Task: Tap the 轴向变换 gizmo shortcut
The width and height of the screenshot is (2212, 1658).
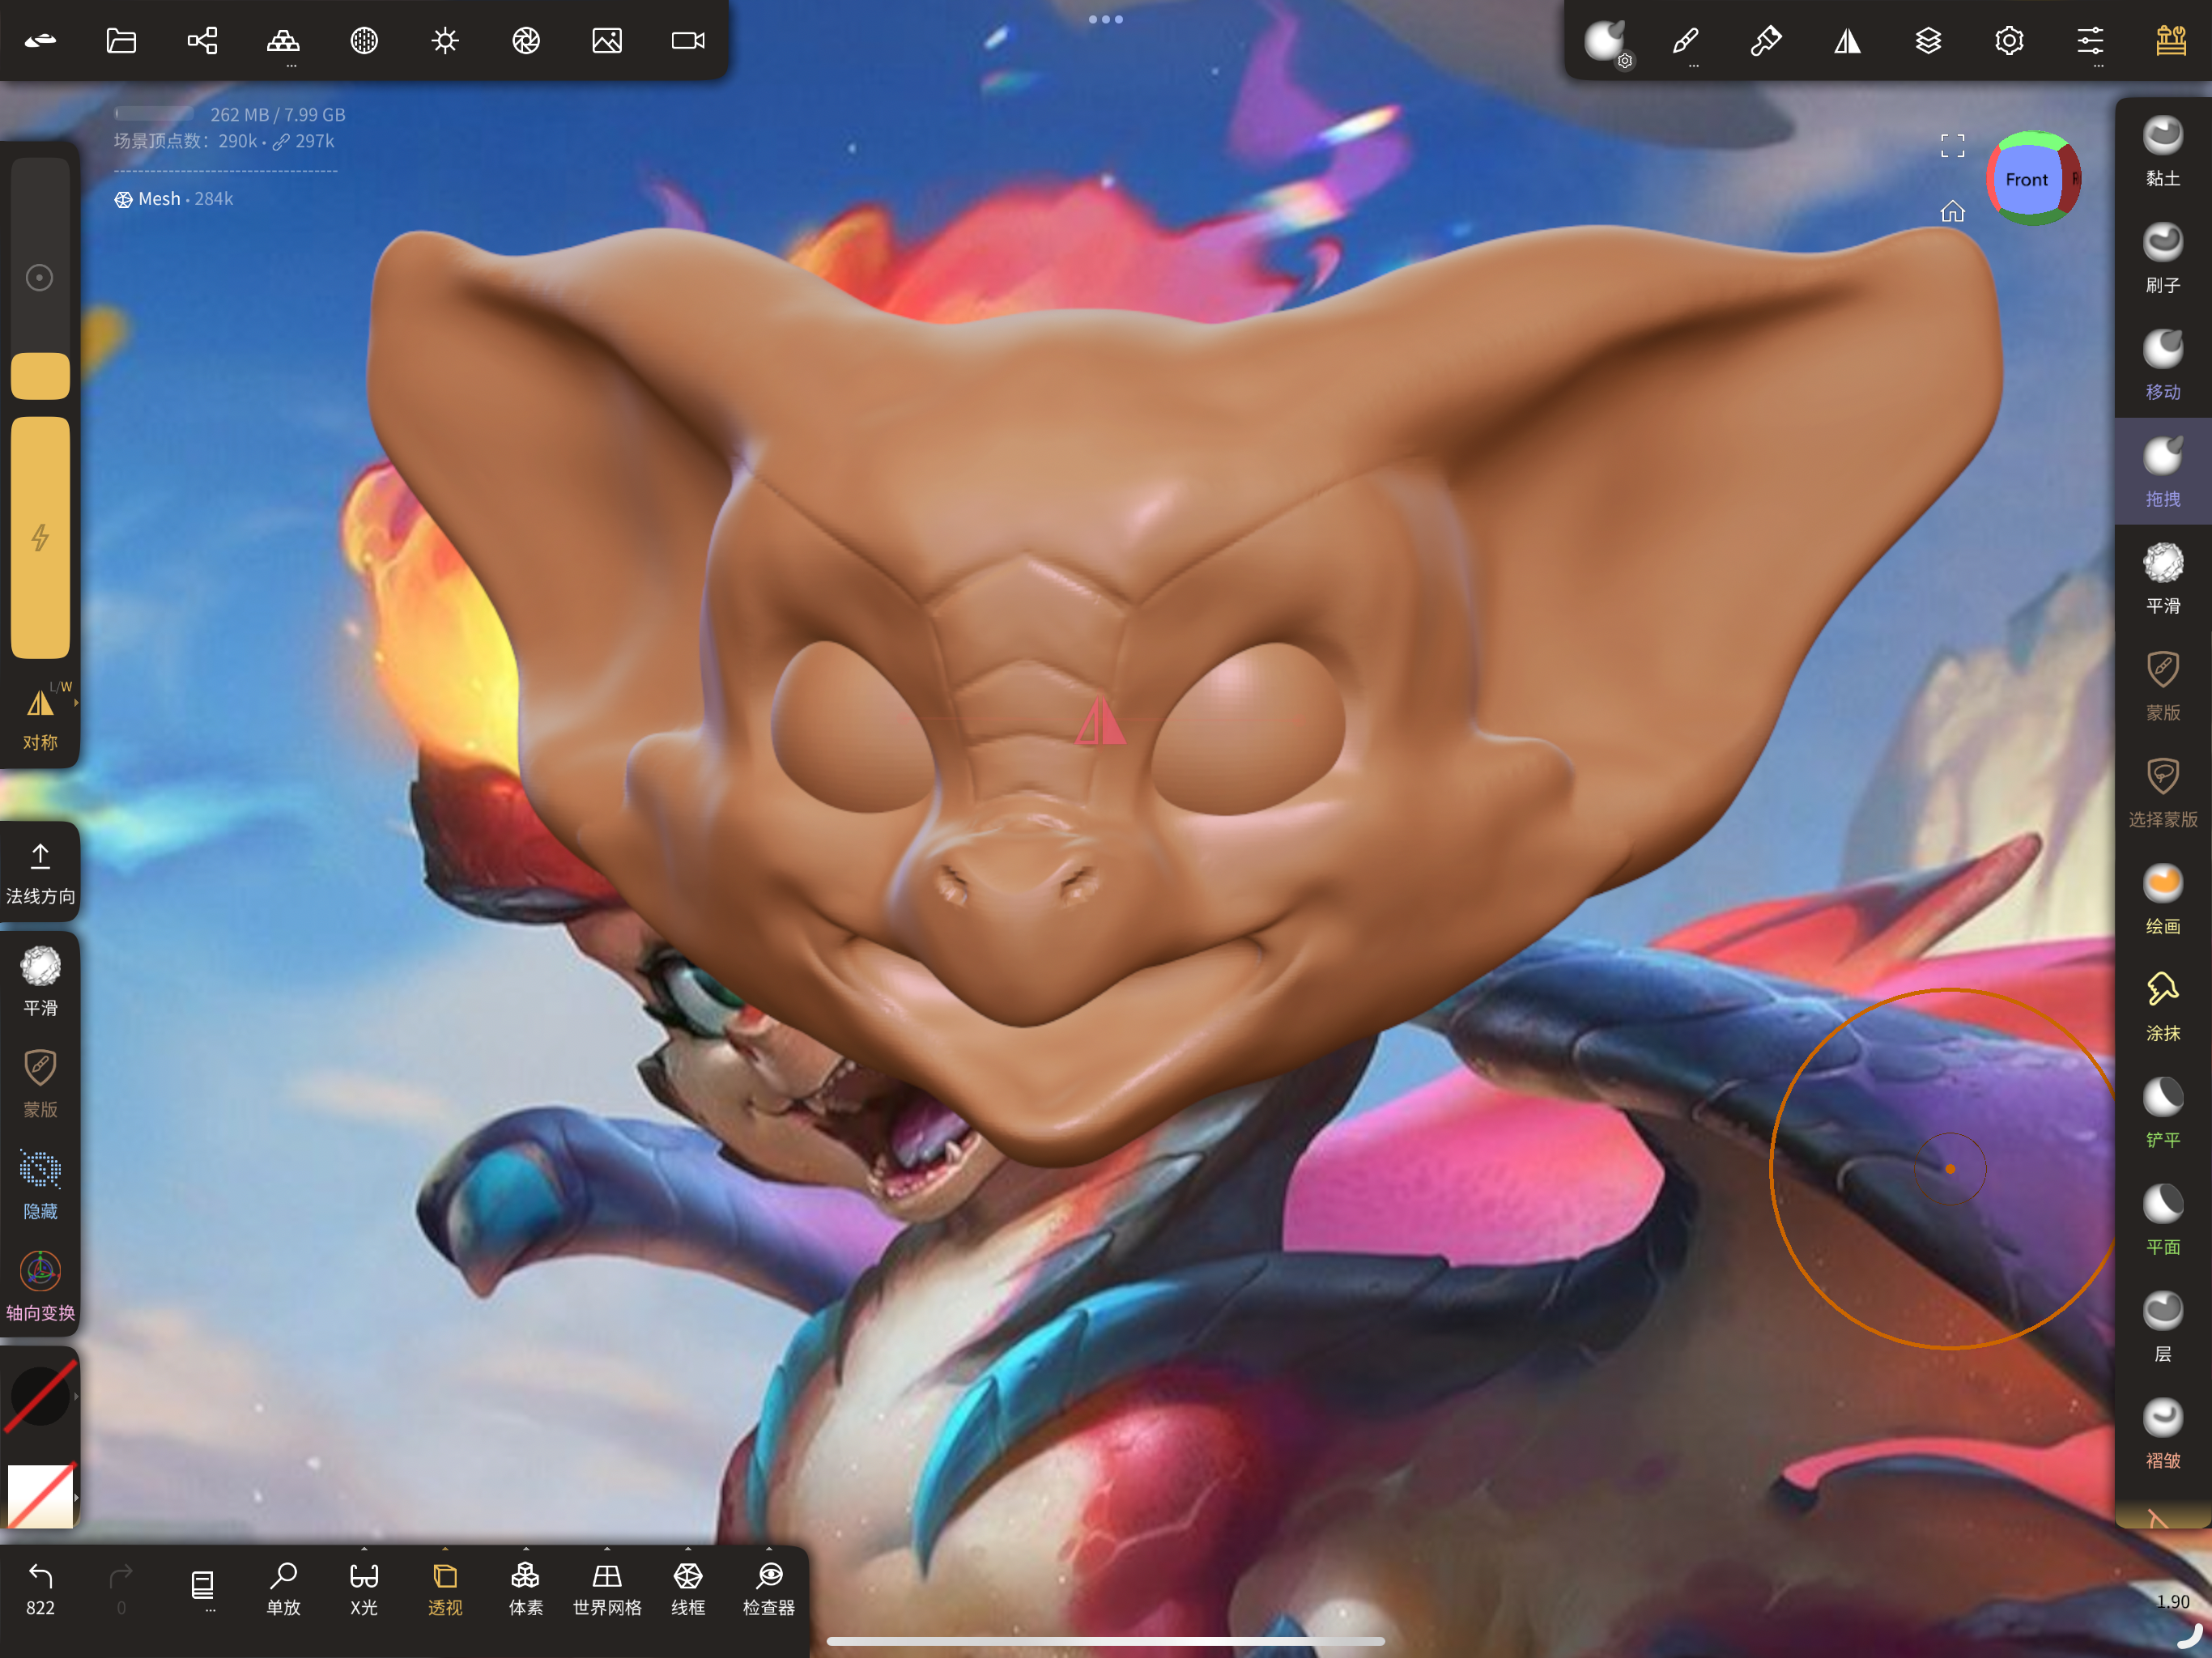Action: [x=40, y=1287]
